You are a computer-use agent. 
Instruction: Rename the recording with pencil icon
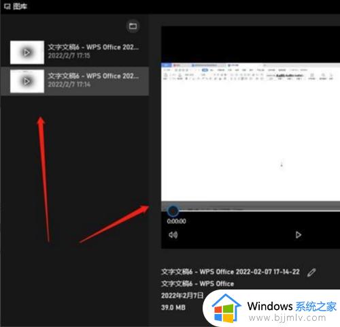click(311, 272)
